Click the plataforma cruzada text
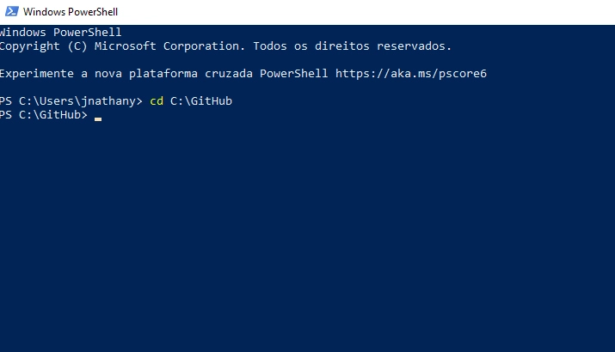Viewport: 615px width, 352px height. [191, 74]
